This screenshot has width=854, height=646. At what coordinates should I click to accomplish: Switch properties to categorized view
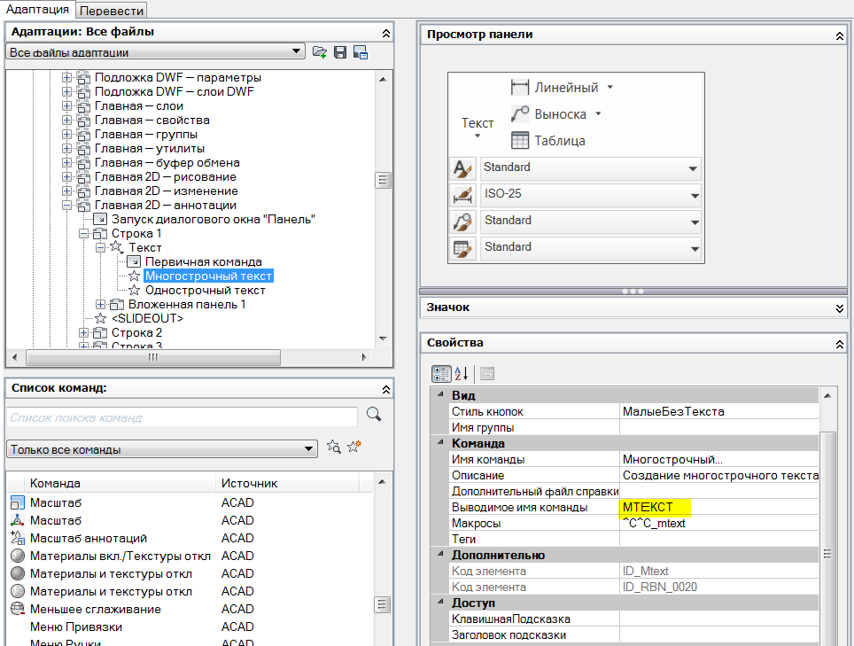coord(441,374)
